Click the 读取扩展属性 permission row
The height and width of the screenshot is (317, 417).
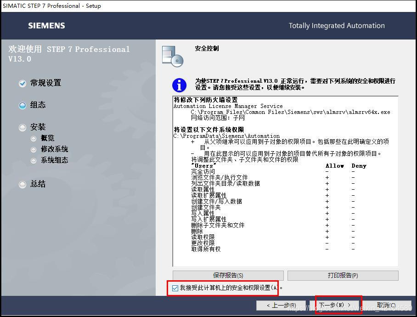273,195
